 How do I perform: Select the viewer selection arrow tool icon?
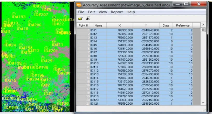88,18
